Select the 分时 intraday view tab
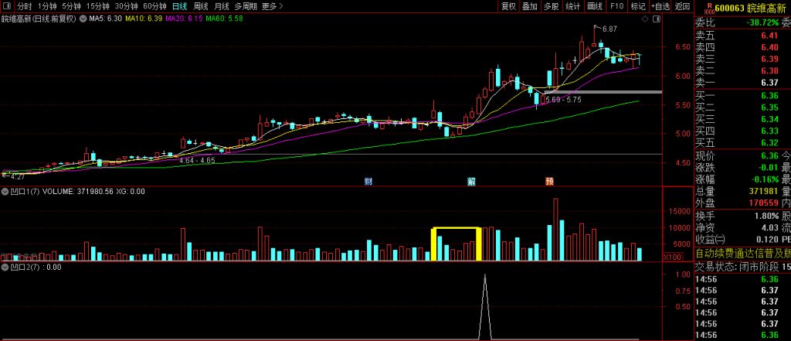The width and height of the screenshot is (791, 341). coord(25,6)
